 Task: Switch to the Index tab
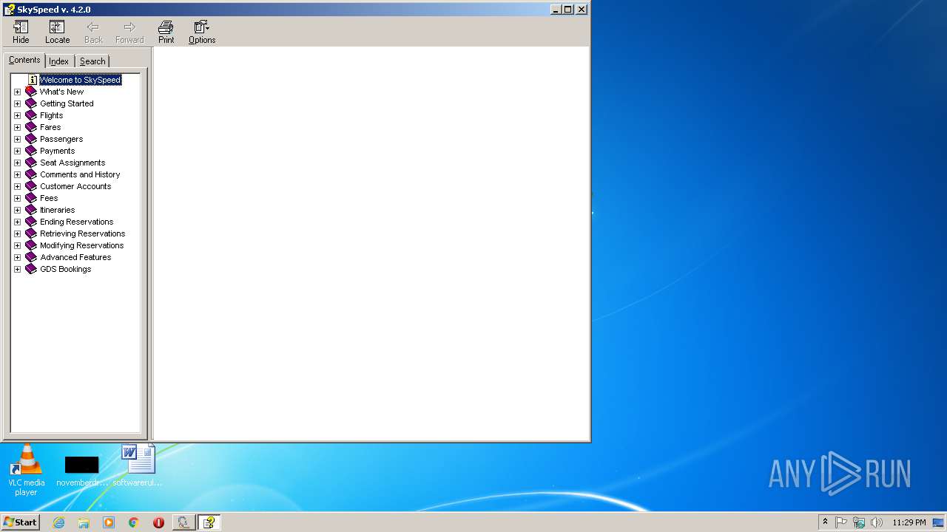tap(59, 61)
